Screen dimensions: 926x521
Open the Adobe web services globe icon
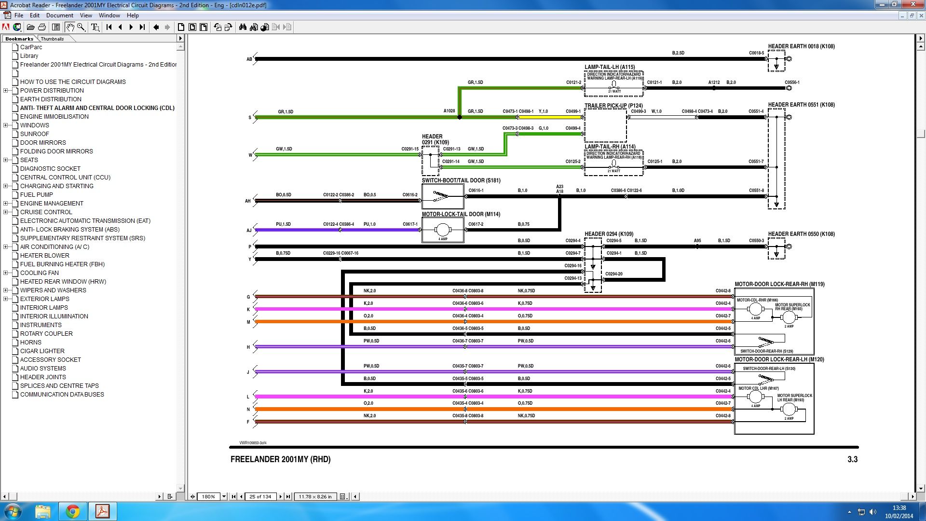click(17, 27)
